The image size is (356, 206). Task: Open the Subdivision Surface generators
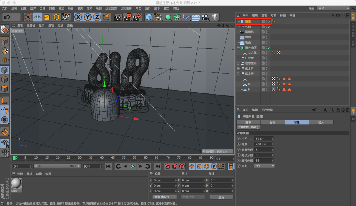pyautogui.click(x=168, y=17)
